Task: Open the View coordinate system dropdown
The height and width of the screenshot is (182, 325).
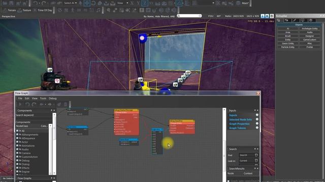Action: coord(122,3)
